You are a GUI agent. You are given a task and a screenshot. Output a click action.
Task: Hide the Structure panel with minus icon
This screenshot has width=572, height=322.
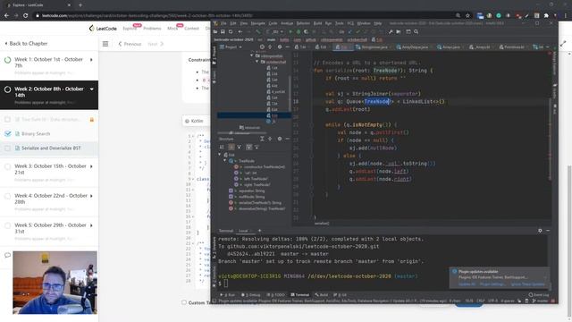[288, 139]
